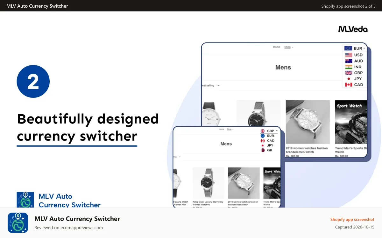Open the starry black watch image in small preview
The width and height of the screenshot is (382, 238).
pos(209,183)
